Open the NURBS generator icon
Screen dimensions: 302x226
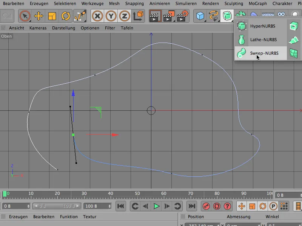(227, 16)
